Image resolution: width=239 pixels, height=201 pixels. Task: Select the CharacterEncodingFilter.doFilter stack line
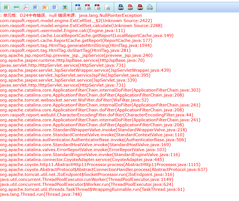[97, 115]
